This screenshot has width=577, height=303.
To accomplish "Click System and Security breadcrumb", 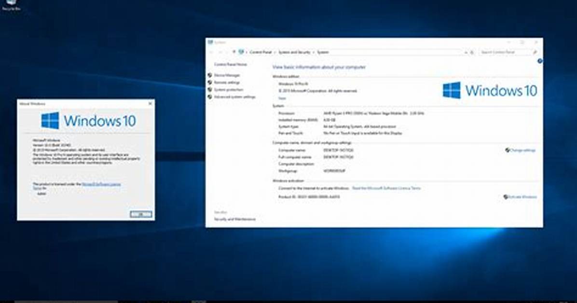I will click(x=294, y=52).
